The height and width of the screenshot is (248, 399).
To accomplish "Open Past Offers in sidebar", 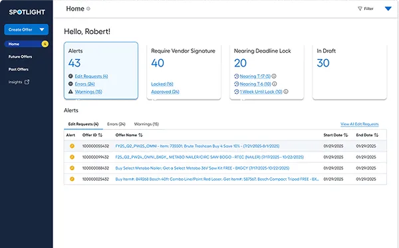I will click(x=19, y=69).
